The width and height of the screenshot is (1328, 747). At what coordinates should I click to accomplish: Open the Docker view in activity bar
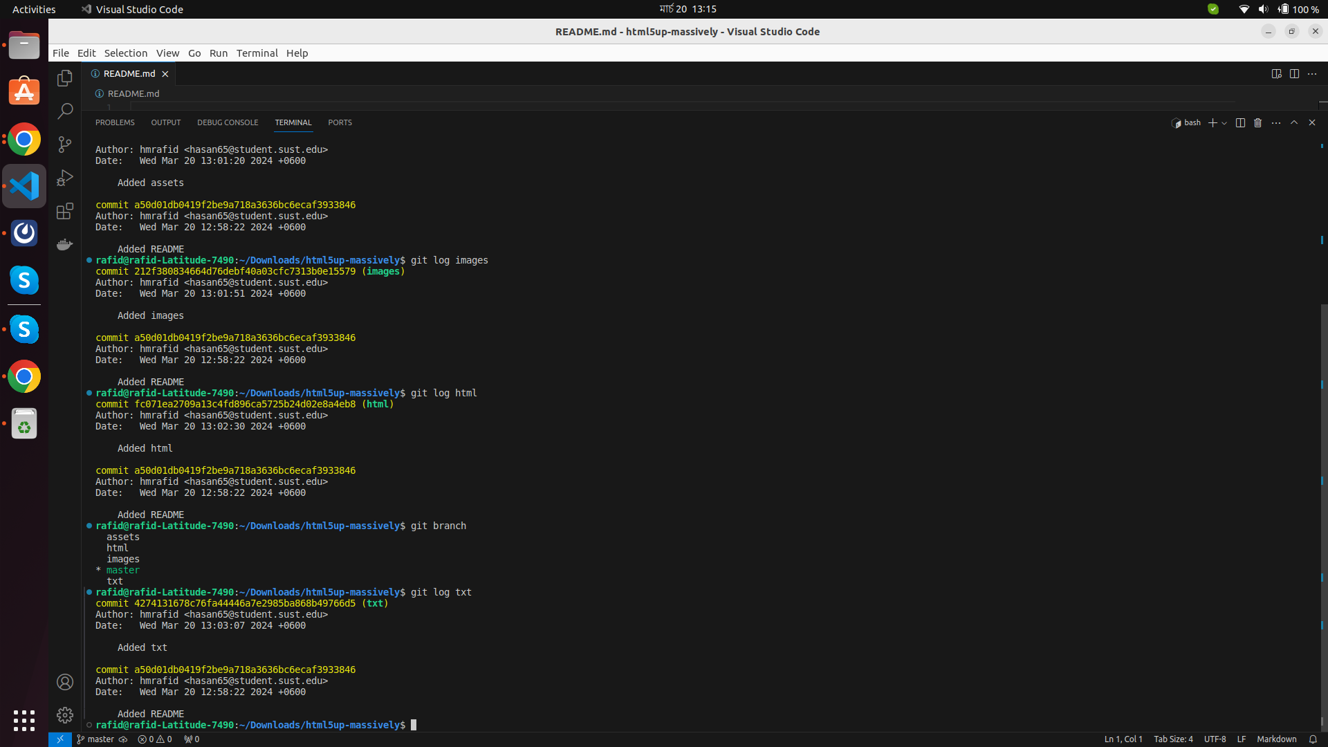(x=65, y=244)
